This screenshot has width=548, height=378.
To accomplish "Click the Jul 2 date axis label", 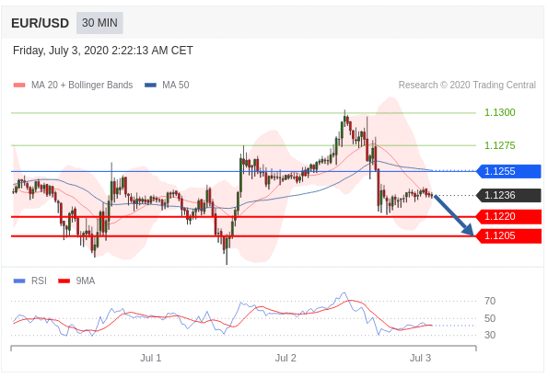I will pyautogui.click(x=286, y=358).
